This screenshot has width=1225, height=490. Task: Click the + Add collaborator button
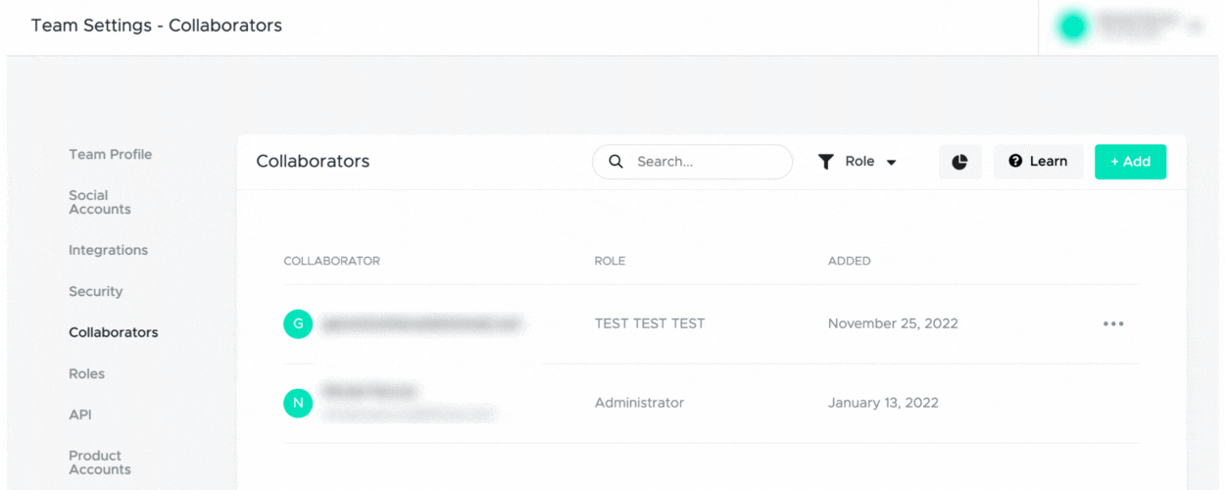tap(1130, 162)
